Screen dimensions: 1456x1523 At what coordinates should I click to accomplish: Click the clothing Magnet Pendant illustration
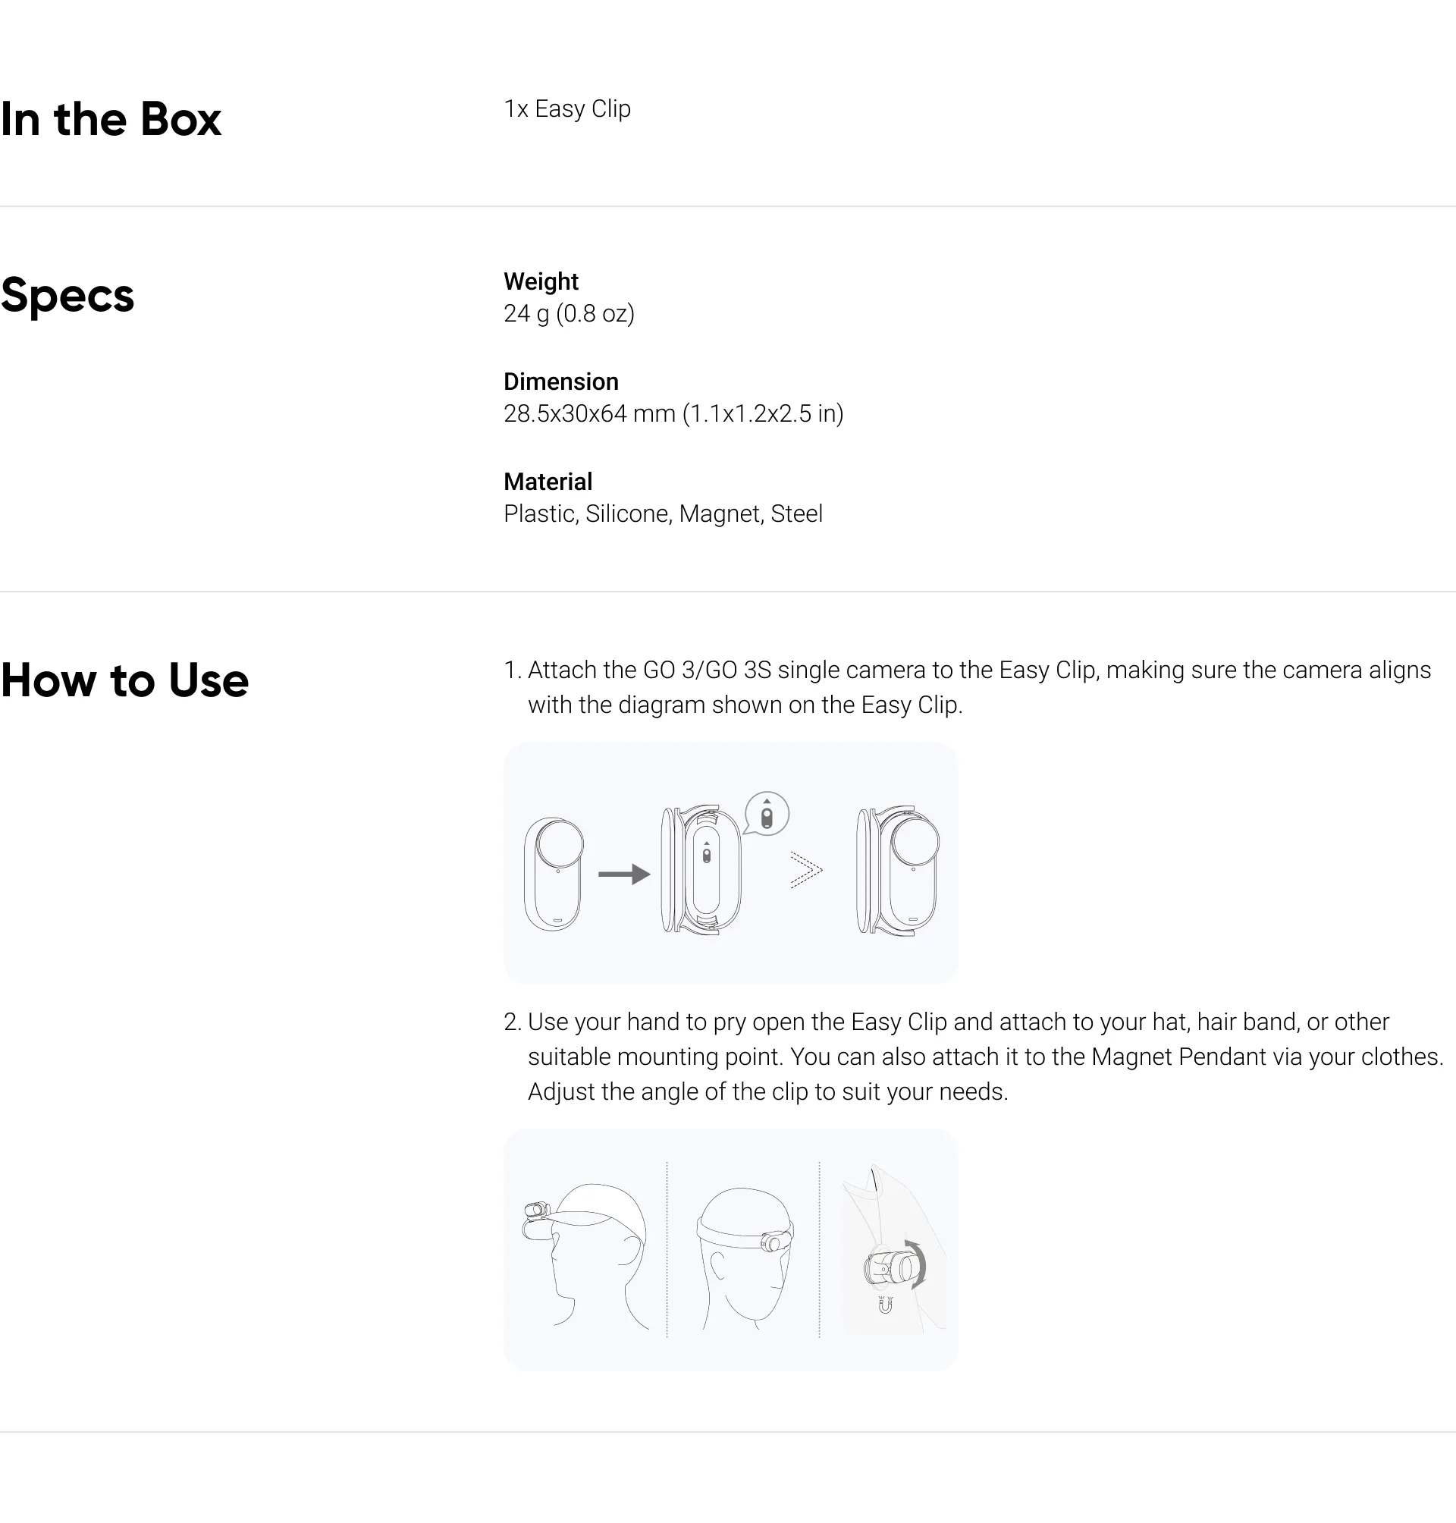coord(893,1250)
